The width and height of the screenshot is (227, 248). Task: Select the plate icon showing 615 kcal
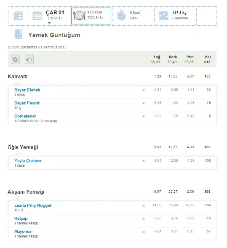point(80,16)
